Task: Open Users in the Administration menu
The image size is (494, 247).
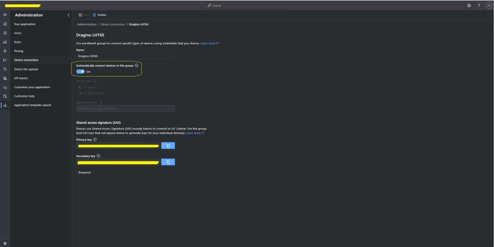Action: pyautogui.click(x=18, y=33)
